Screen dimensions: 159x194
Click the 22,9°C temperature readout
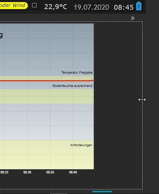tap(55, 7)
